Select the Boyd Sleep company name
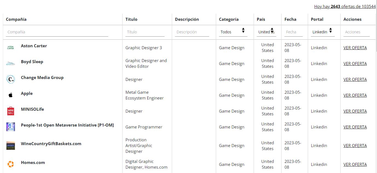This screenshot has height=173, width=377. [x=32, y=62]
